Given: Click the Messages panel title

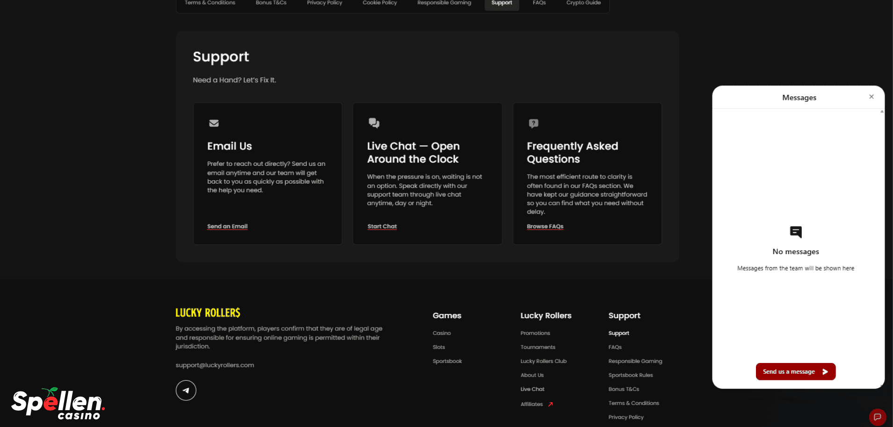Looking at the screenshot, I should [799, 98].
